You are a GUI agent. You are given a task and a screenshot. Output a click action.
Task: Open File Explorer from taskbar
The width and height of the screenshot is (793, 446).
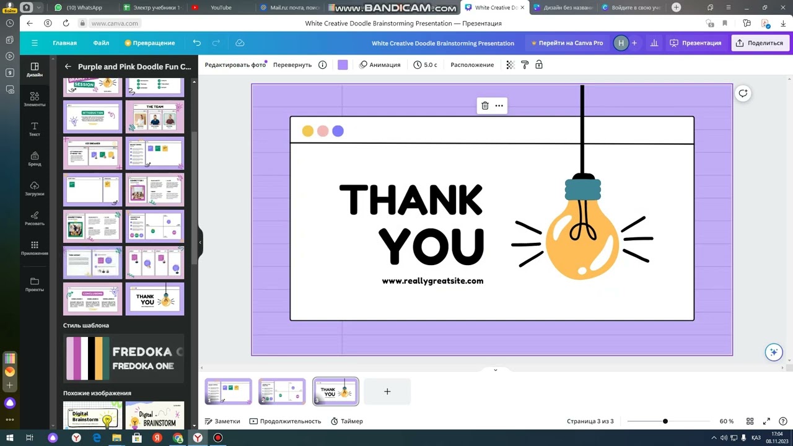[x=116, y=437]
